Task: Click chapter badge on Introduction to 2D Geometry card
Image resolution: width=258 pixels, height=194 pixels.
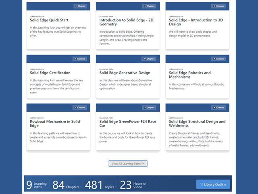Action: coord(149,6)
